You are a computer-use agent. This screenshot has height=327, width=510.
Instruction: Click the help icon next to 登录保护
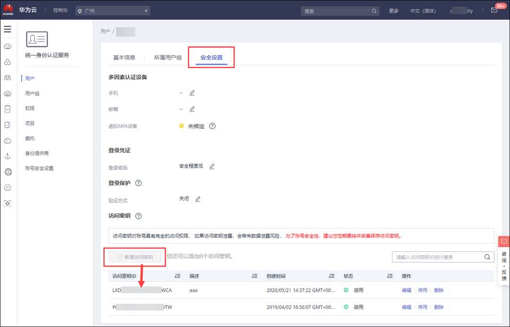pos(139,183)
